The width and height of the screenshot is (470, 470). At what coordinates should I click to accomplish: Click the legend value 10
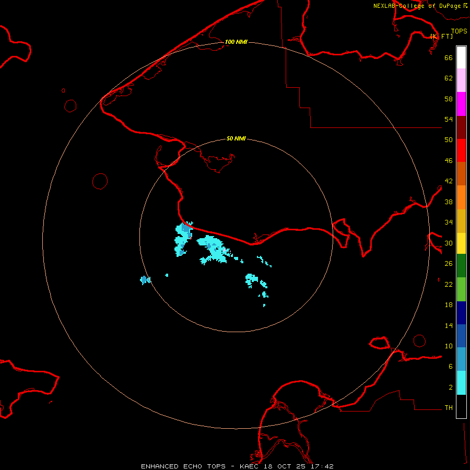(449, 346)
